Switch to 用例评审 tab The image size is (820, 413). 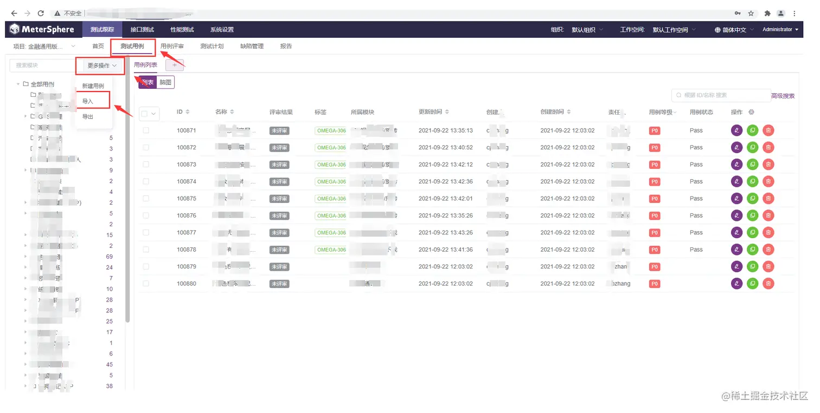tap(172, 47)
